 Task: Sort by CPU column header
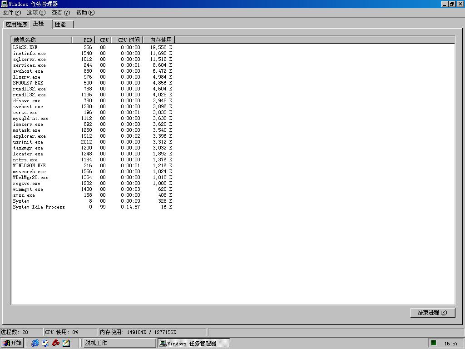click(x=103, y=40)
